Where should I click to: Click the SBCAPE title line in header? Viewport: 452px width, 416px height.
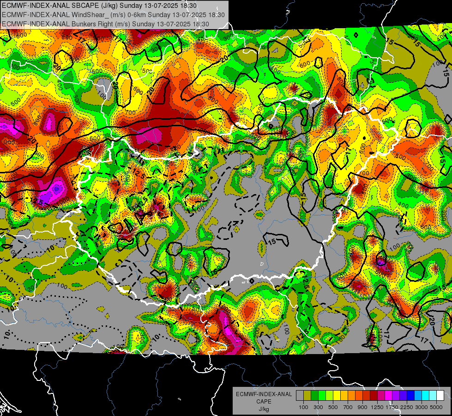[99, 6]
